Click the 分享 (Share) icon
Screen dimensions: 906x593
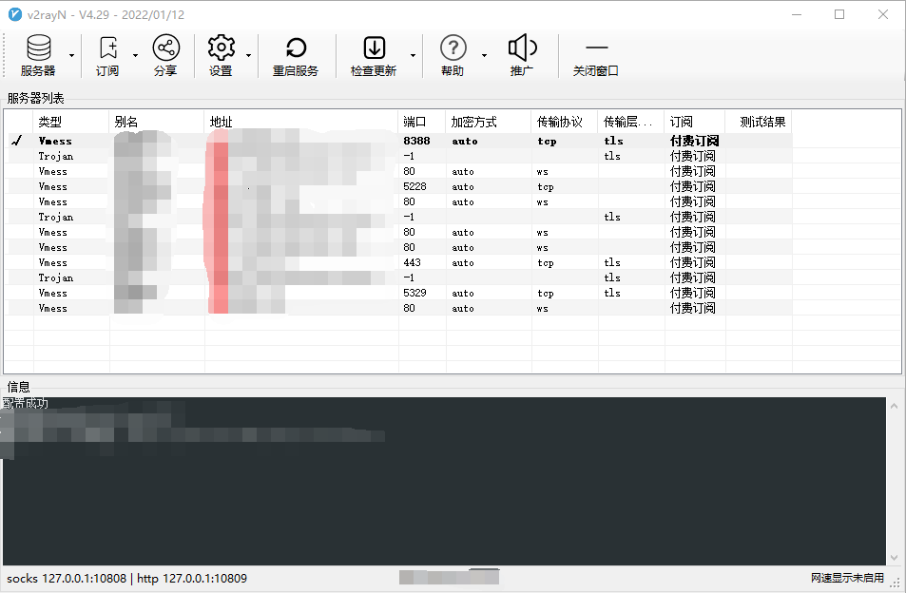point(165,55)
